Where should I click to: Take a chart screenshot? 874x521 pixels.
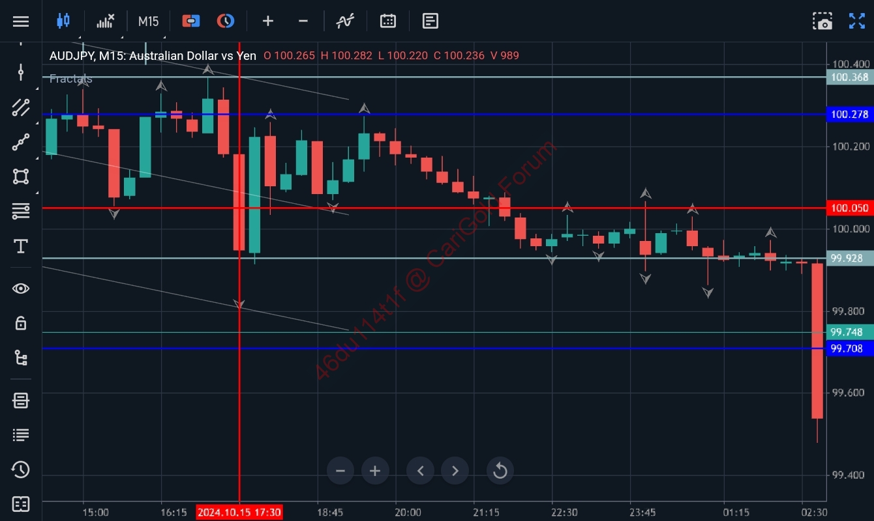tap(822, 21)
